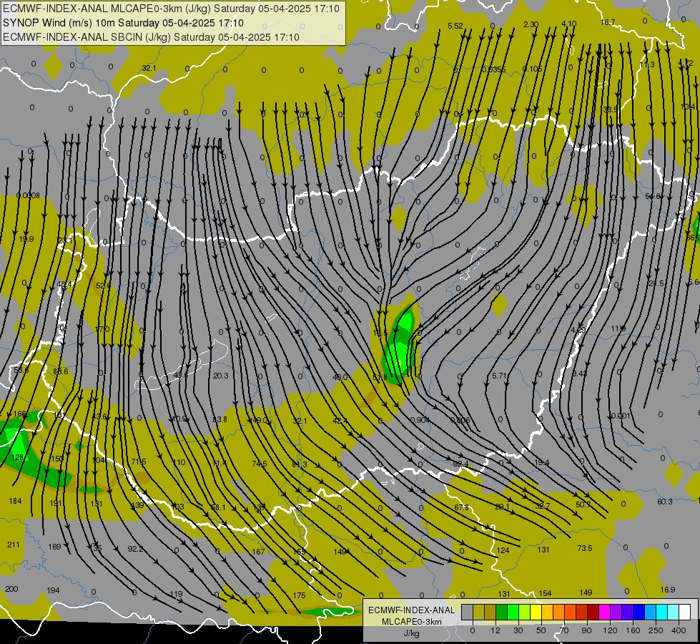Pick the dark green legend swatch
The height and width of the screenshot is (644, 700).
[x=502, y=612]
